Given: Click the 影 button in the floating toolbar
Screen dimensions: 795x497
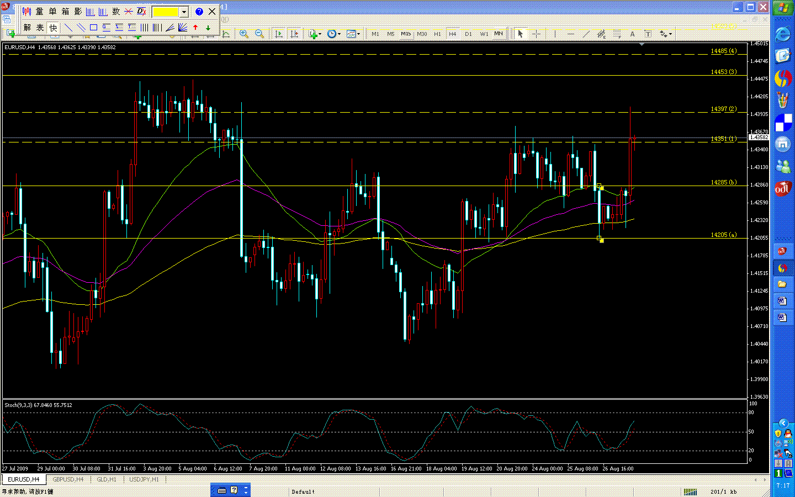Looking at the screenshot, I should 78,12.
